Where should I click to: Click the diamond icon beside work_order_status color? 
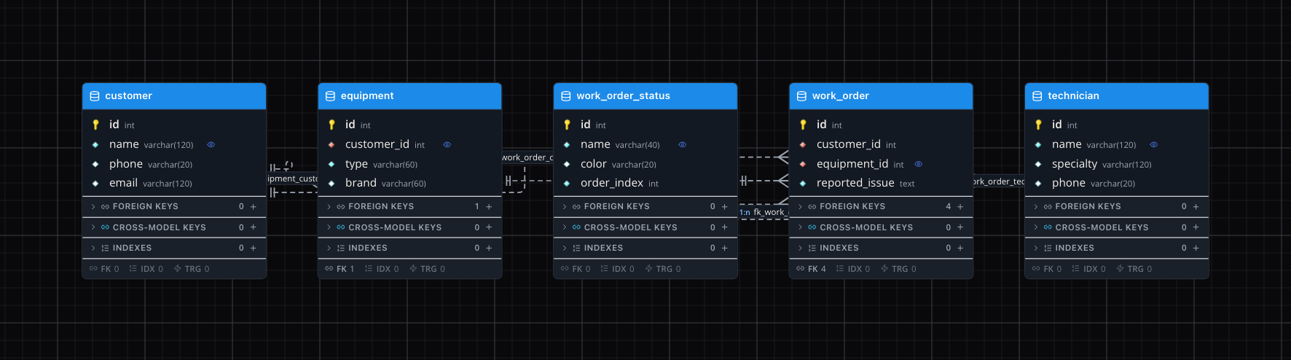pyautogui.click(x=567, y=165)
